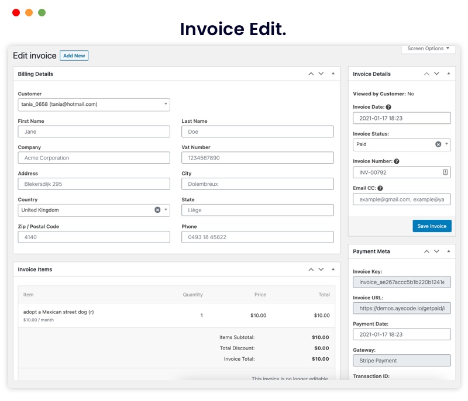
Task: Click the Total column header
Action: (324, 295)
